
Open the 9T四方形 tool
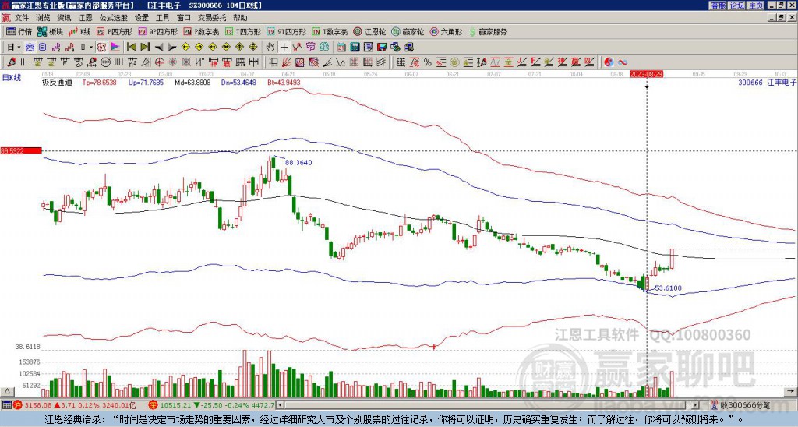[x=287, y=31]
